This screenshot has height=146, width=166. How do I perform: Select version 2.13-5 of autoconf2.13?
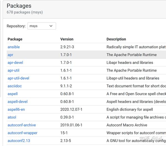click(x=66, y=141)
